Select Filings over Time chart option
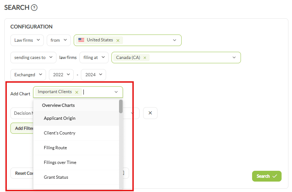This screenshot has width=292, height=192. pyautogui.click(x=76, y=163)
